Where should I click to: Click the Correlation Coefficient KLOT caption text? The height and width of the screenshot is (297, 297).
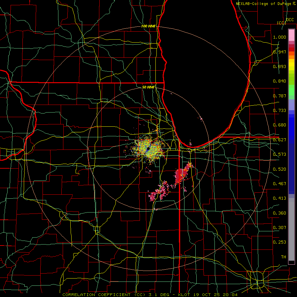coord(150,295)
